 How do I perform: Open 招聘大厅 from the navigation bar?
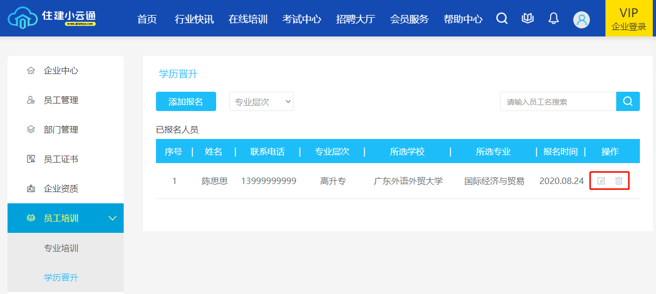pos(355,19)
